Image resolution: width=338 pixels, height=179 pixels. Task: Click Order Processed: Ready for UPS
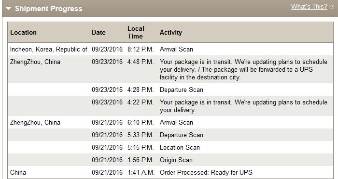(x=206, y=172)
